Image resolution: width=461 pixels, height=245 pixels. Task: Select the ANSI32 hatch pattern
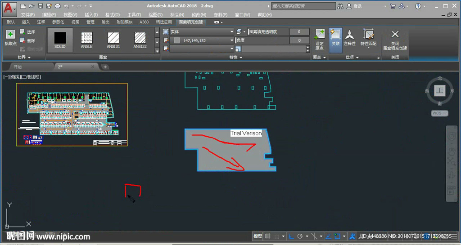[x=140, y=40]
